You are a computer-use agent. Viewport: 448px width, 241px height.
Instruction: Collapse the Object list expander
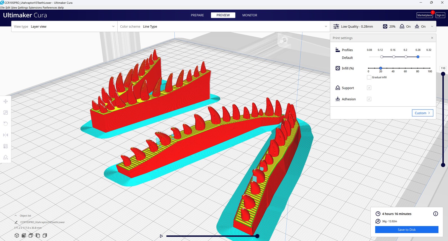[16, 216]
